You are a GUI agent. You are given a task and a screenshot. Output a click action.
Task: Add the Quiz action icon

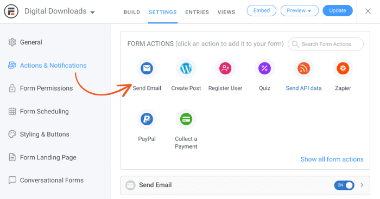264,68
